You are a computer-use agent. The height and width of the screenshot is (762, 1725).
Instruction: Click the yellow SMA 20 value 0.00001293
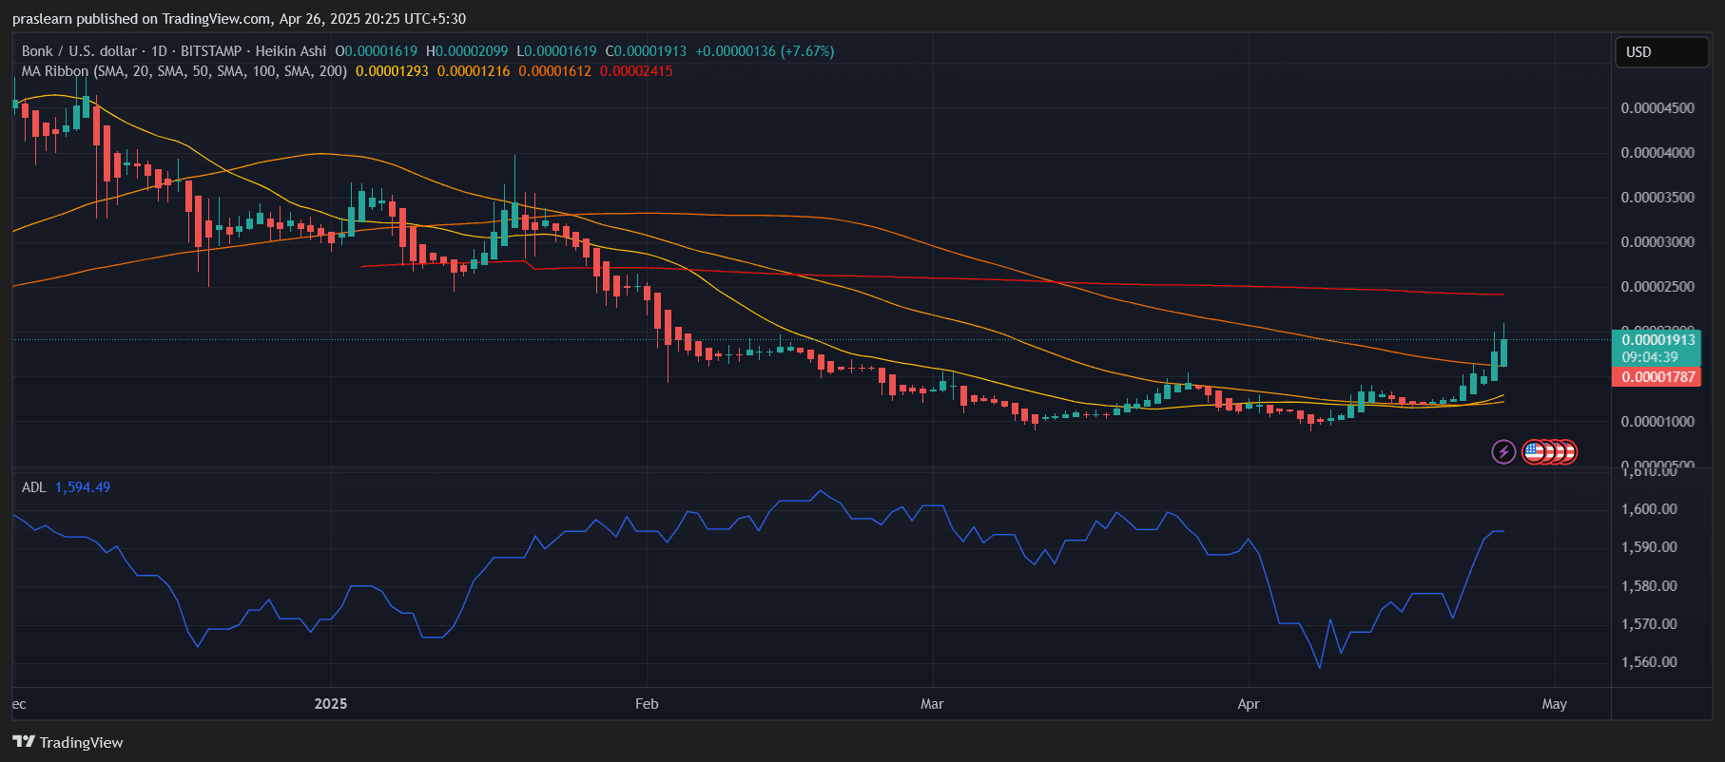(x=392, y=71)
